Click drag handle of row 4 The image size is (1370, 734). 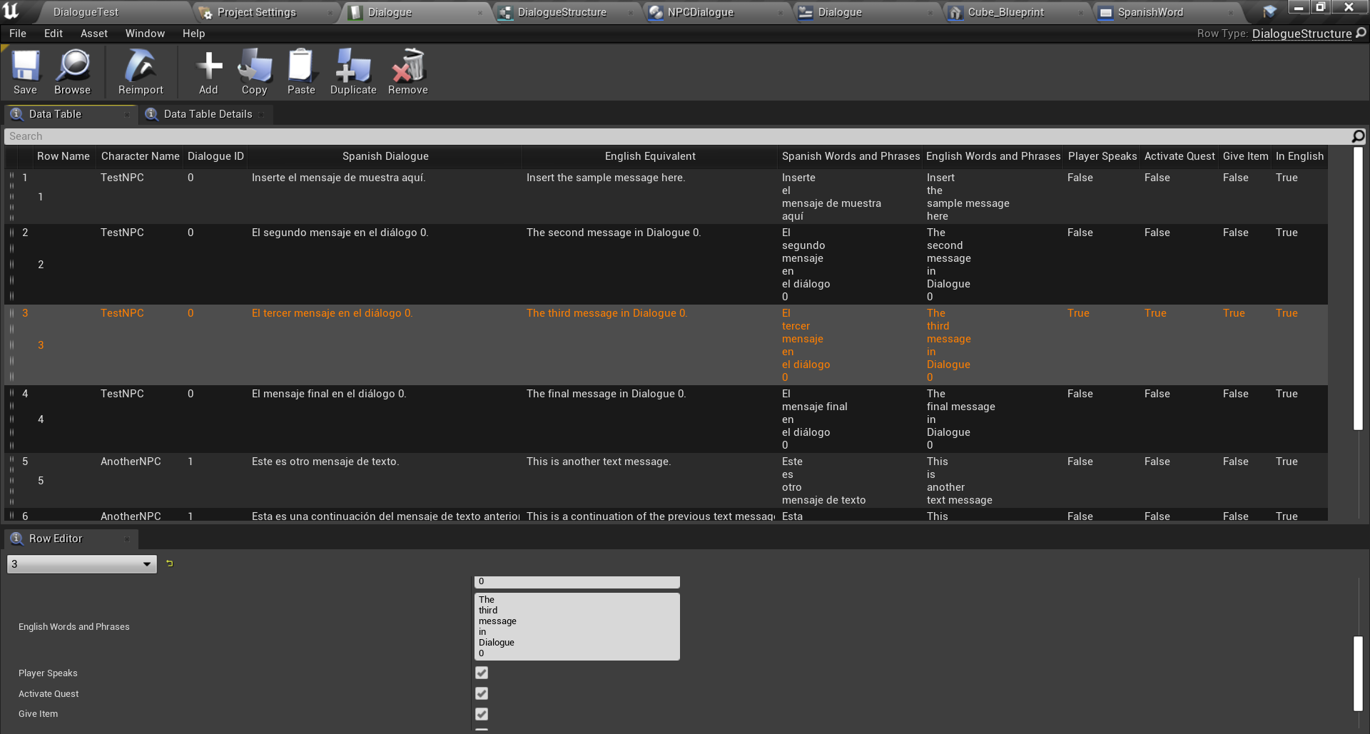pyautogui.click(x=11, y=419)
